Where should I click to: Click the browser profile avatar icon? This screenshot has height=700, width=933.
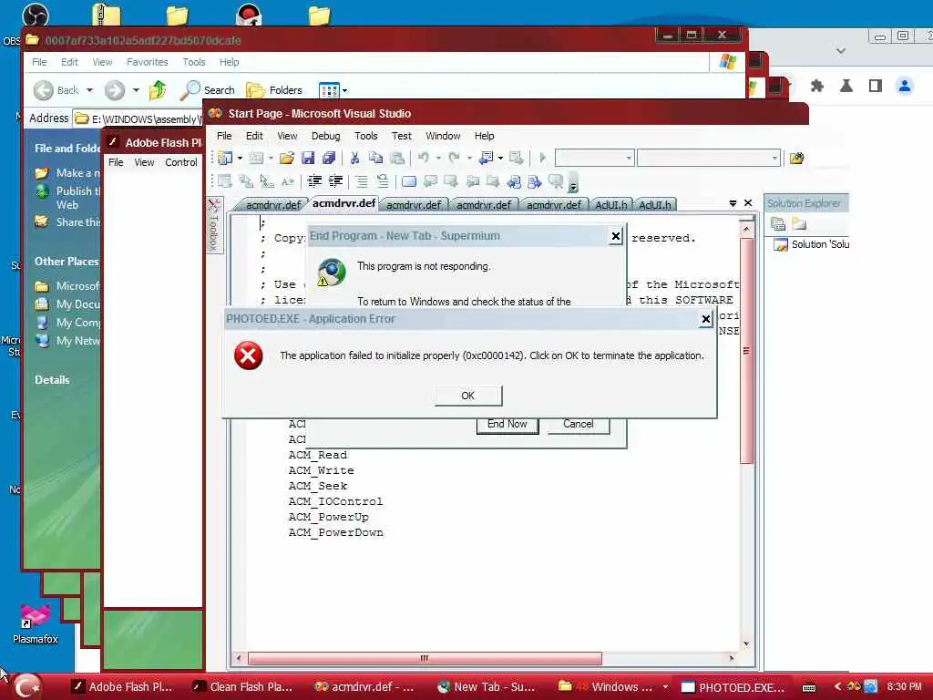tap(905, 86)
